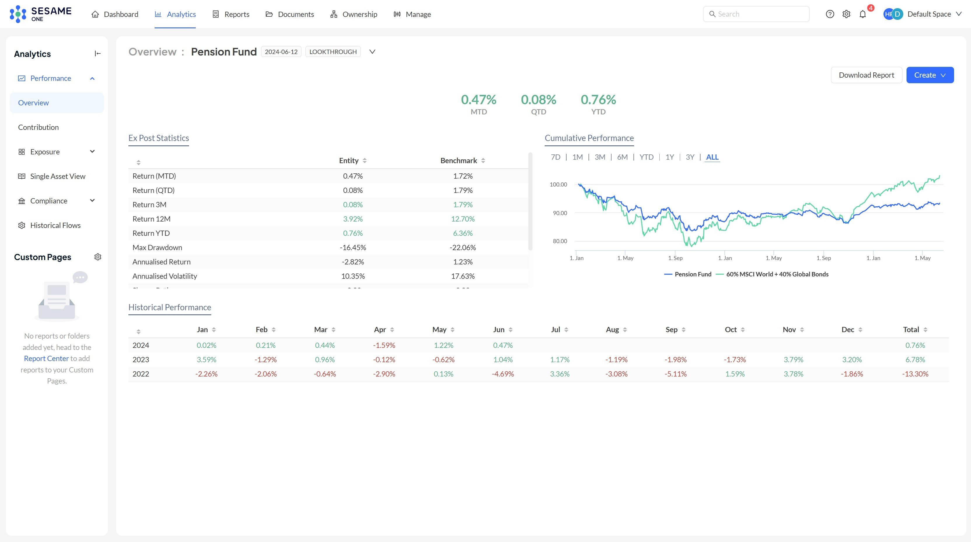Select the Single Asset View sidebar icon
The image size is (971, 542).
pyautogui.click(x=22, y=176)
